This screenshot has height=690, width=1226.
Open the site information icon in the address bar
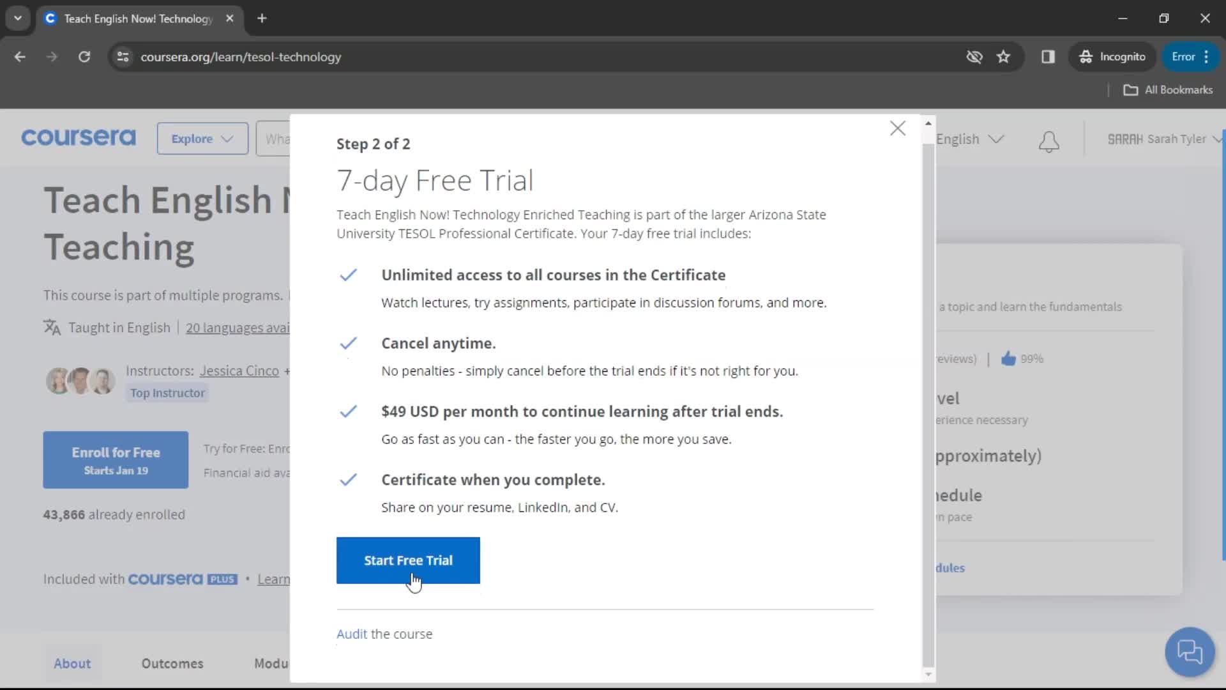(x=123, y=57)
